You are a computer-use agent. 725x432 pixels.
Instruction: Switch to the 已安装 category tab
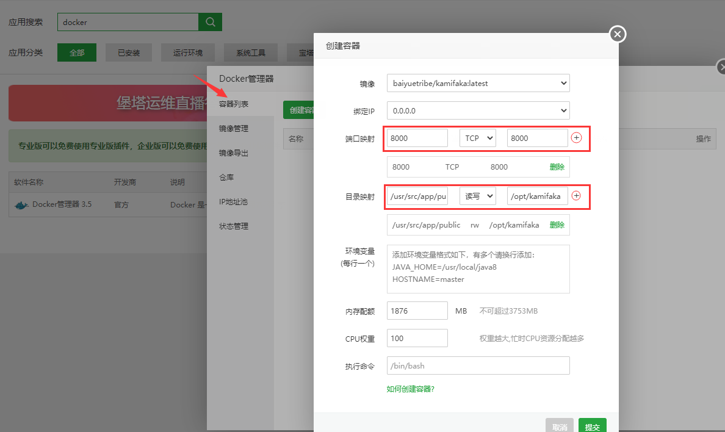point(128,52)
